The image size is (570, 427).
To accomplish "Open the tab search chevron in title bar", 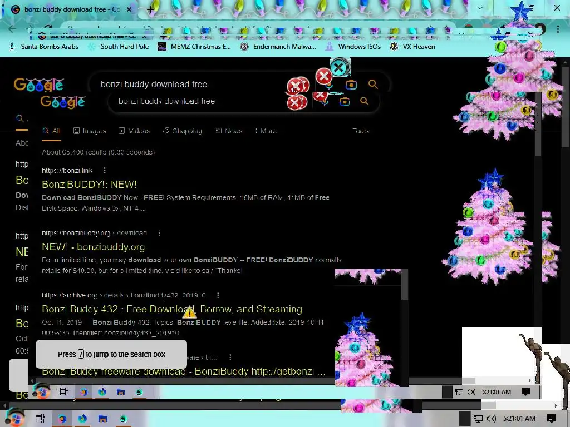I will click(x=480, y=8).
